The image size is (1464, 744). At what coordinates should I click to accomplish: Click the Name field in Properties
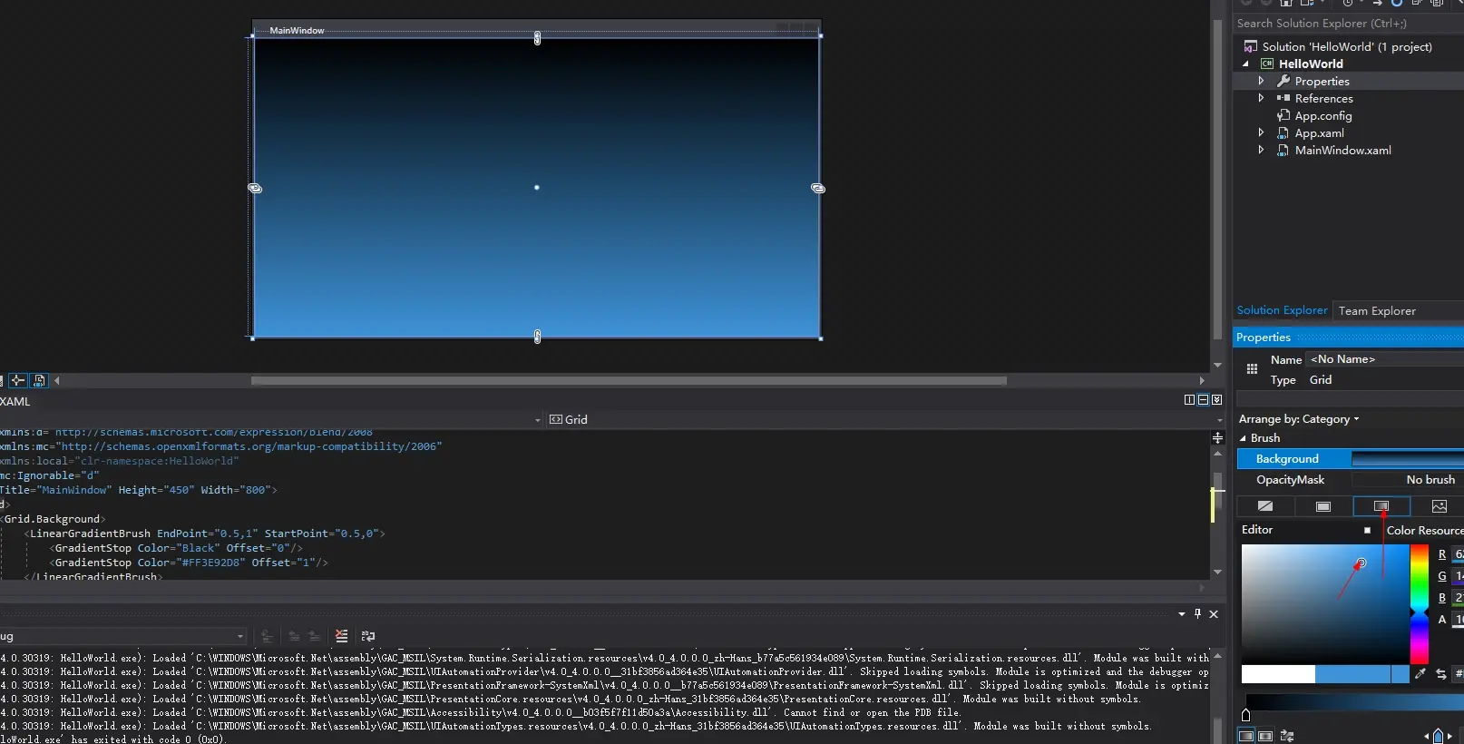pyautogui.click(x=1385, y=359)
